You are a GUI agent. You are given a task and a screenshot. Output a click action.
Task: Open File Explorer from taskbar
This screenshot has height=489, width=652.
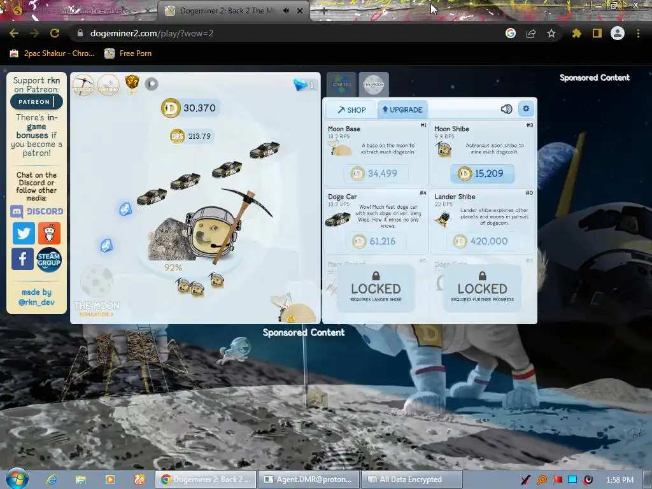click(x=81, y=479)
